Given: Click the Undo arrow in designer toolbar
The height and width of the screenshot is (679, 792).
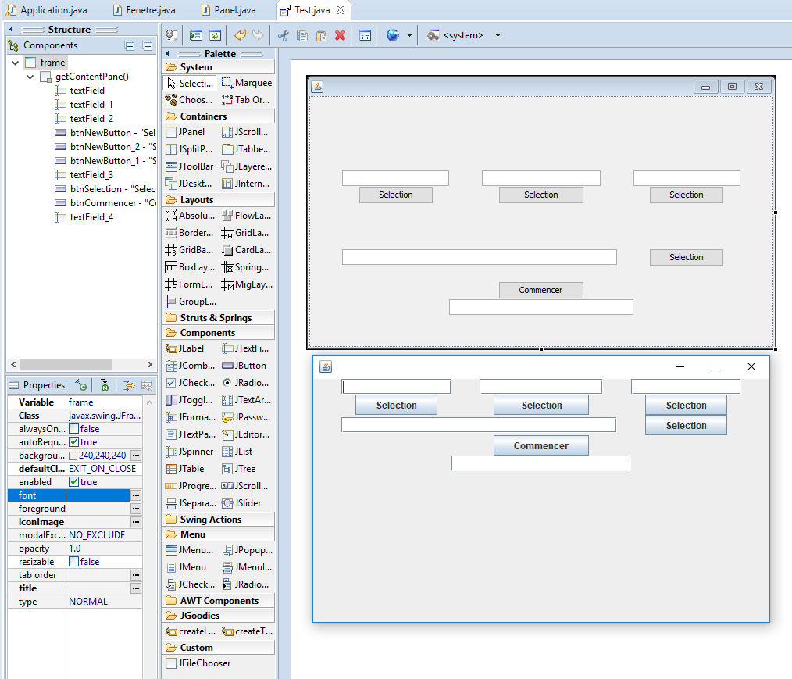Looking at the screenshot, I should click(240, 36).
